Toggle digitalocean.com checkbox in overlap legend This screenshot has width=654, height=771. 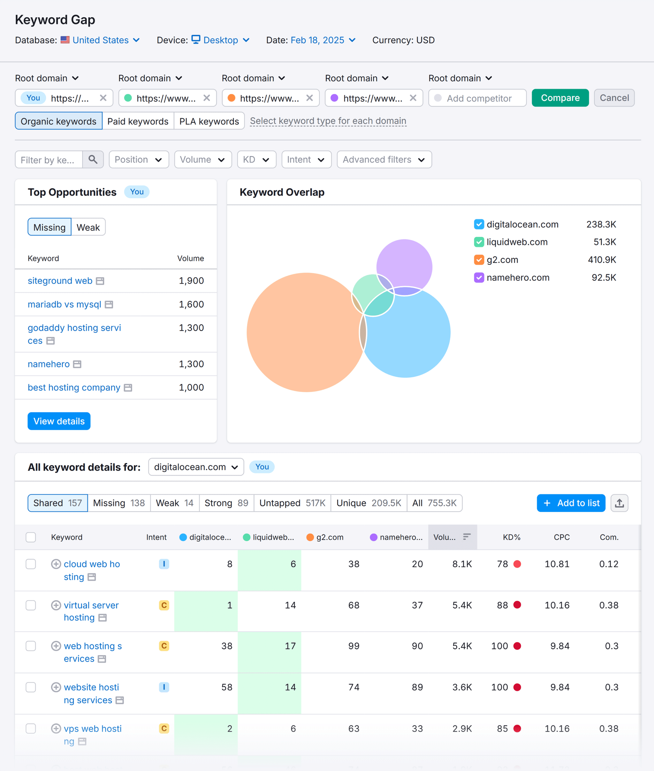pyautogui.click(x=479, y=224)
